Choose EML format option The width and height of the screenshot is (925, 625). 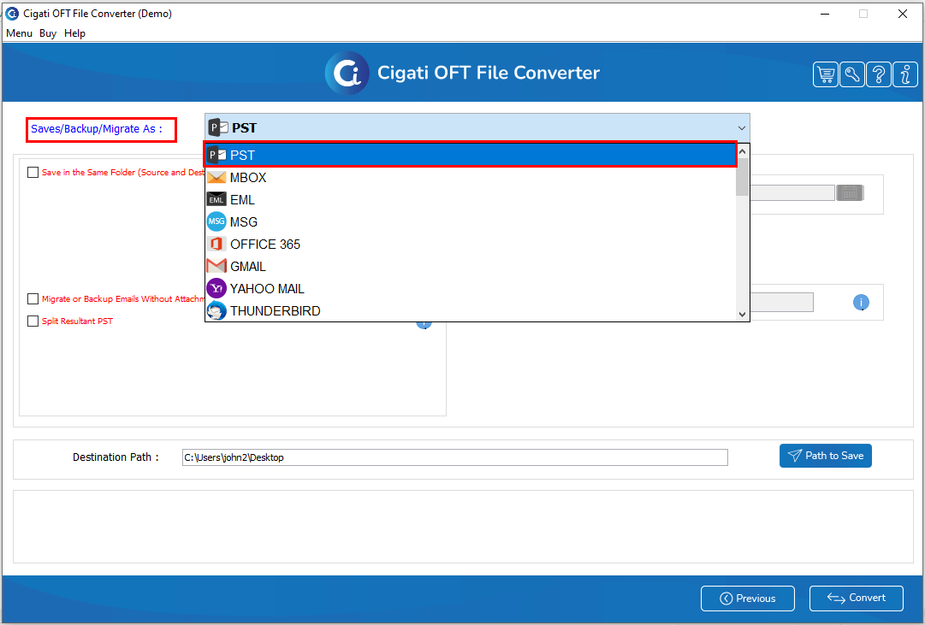click(470, 200)
